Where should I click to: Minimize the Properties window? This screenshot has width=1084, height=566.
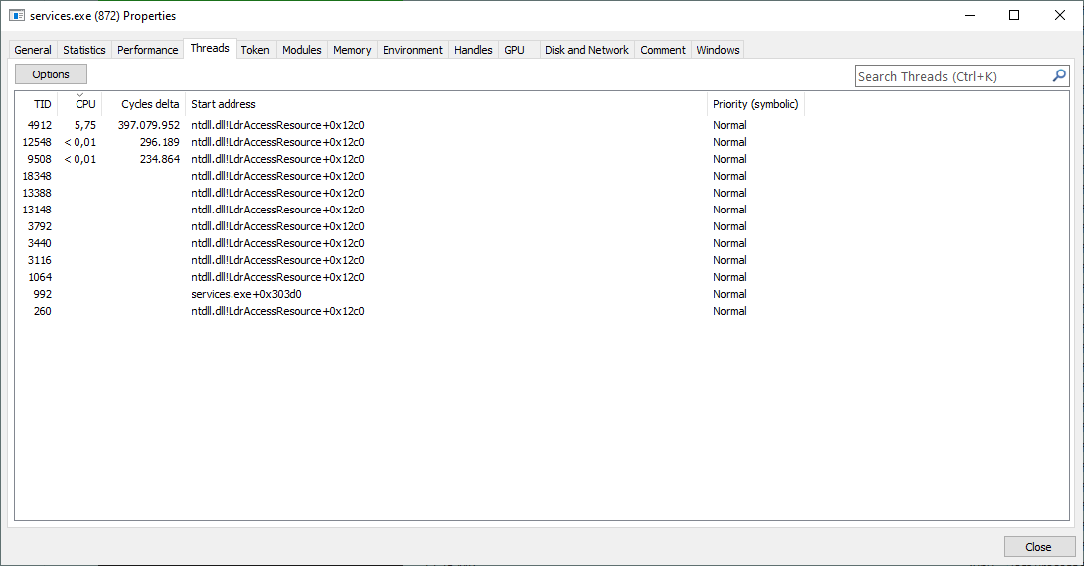click(970, 15)
